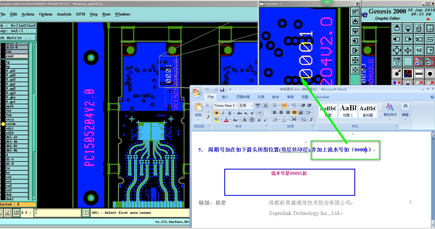
Task: Click the X Y coordinate input field
Action: point(57,213)
